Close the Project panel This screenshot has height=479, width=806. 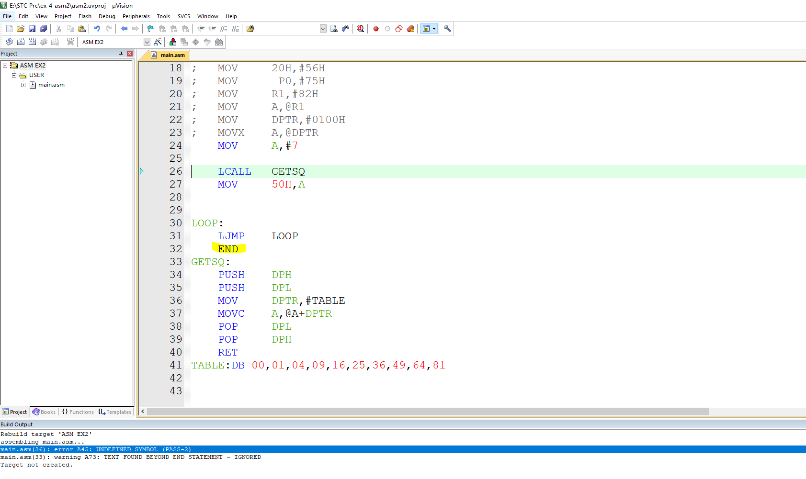(x=130, y=54)
